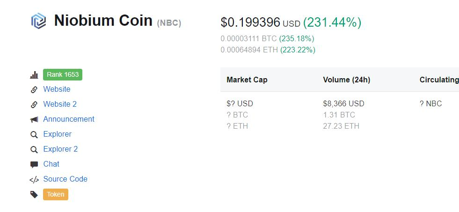
Task: Click the magnifier icon beside Explorer 2
Action: [34, 150]
